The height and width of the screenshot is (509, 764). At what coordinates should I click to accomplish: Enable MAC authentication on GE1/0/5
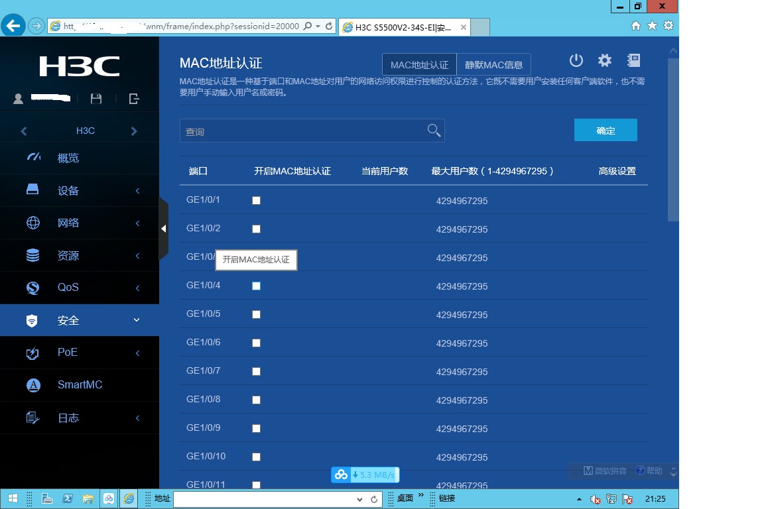pos(256,314)
